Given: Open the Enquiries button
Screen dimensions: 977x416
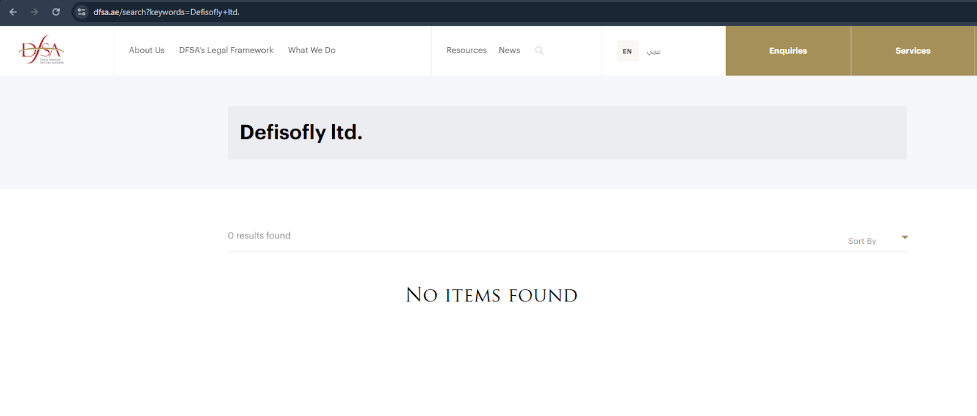Looking at the screenshot, I should click(x=788, y=51).
